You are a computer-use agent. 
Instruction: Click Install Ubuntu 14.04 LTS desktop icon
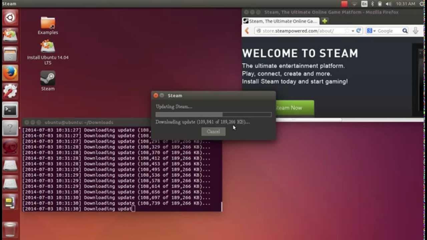pos(48,53)
